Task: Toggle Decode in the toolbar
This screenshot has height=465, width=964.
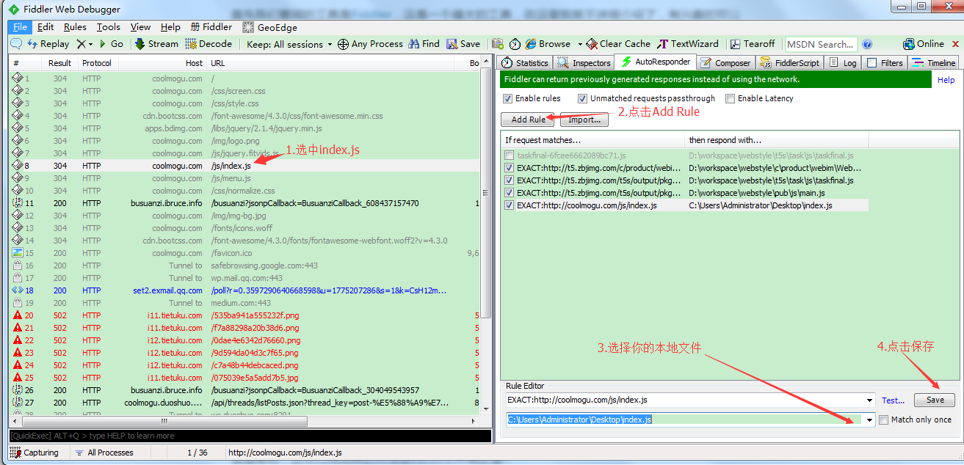Action: (209, 44)
